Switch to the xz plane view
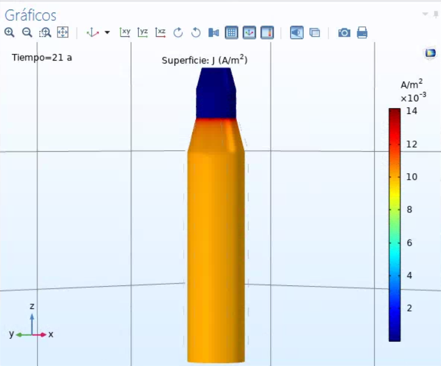Viewport: 441px width, 366px height. click(x=161, y=33)
